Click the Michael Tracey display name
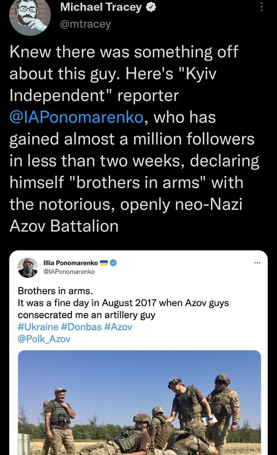277x455 pixels. tap(101, 7)
